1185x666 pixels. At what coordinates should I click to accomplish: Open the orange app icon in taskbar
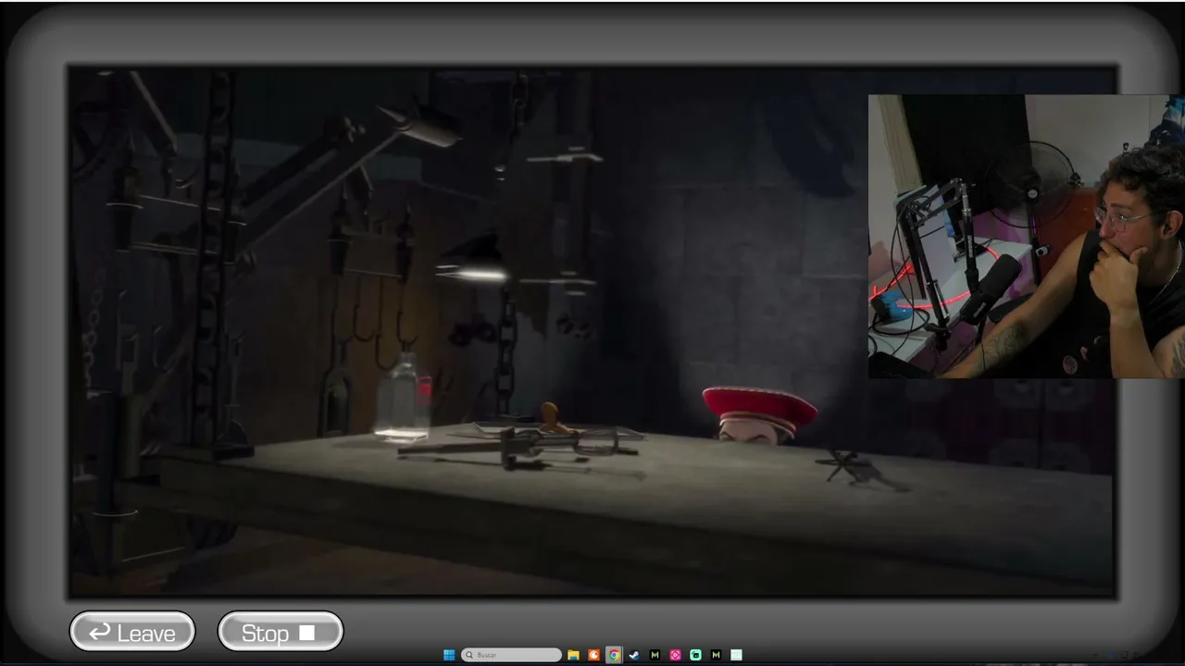coord(594,655)
